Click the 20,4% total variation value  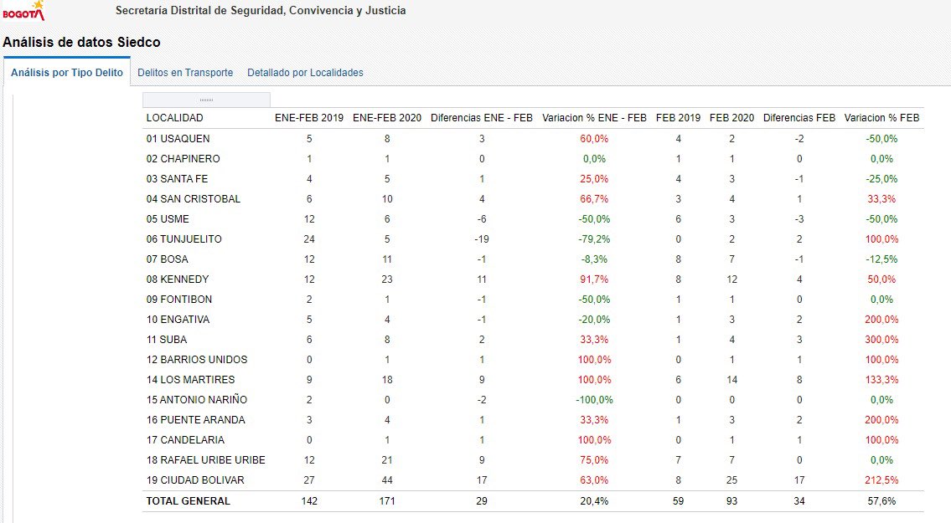pyautogui.click(x=594, y=501)
